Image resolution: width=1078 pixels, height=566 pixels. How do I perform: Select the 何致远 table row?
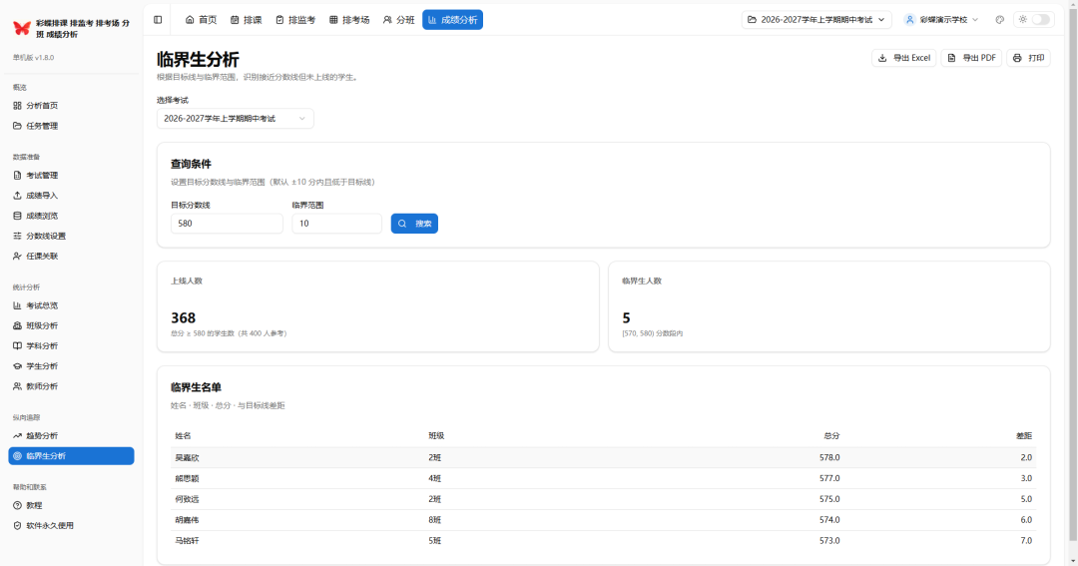[x=604, y=499]
